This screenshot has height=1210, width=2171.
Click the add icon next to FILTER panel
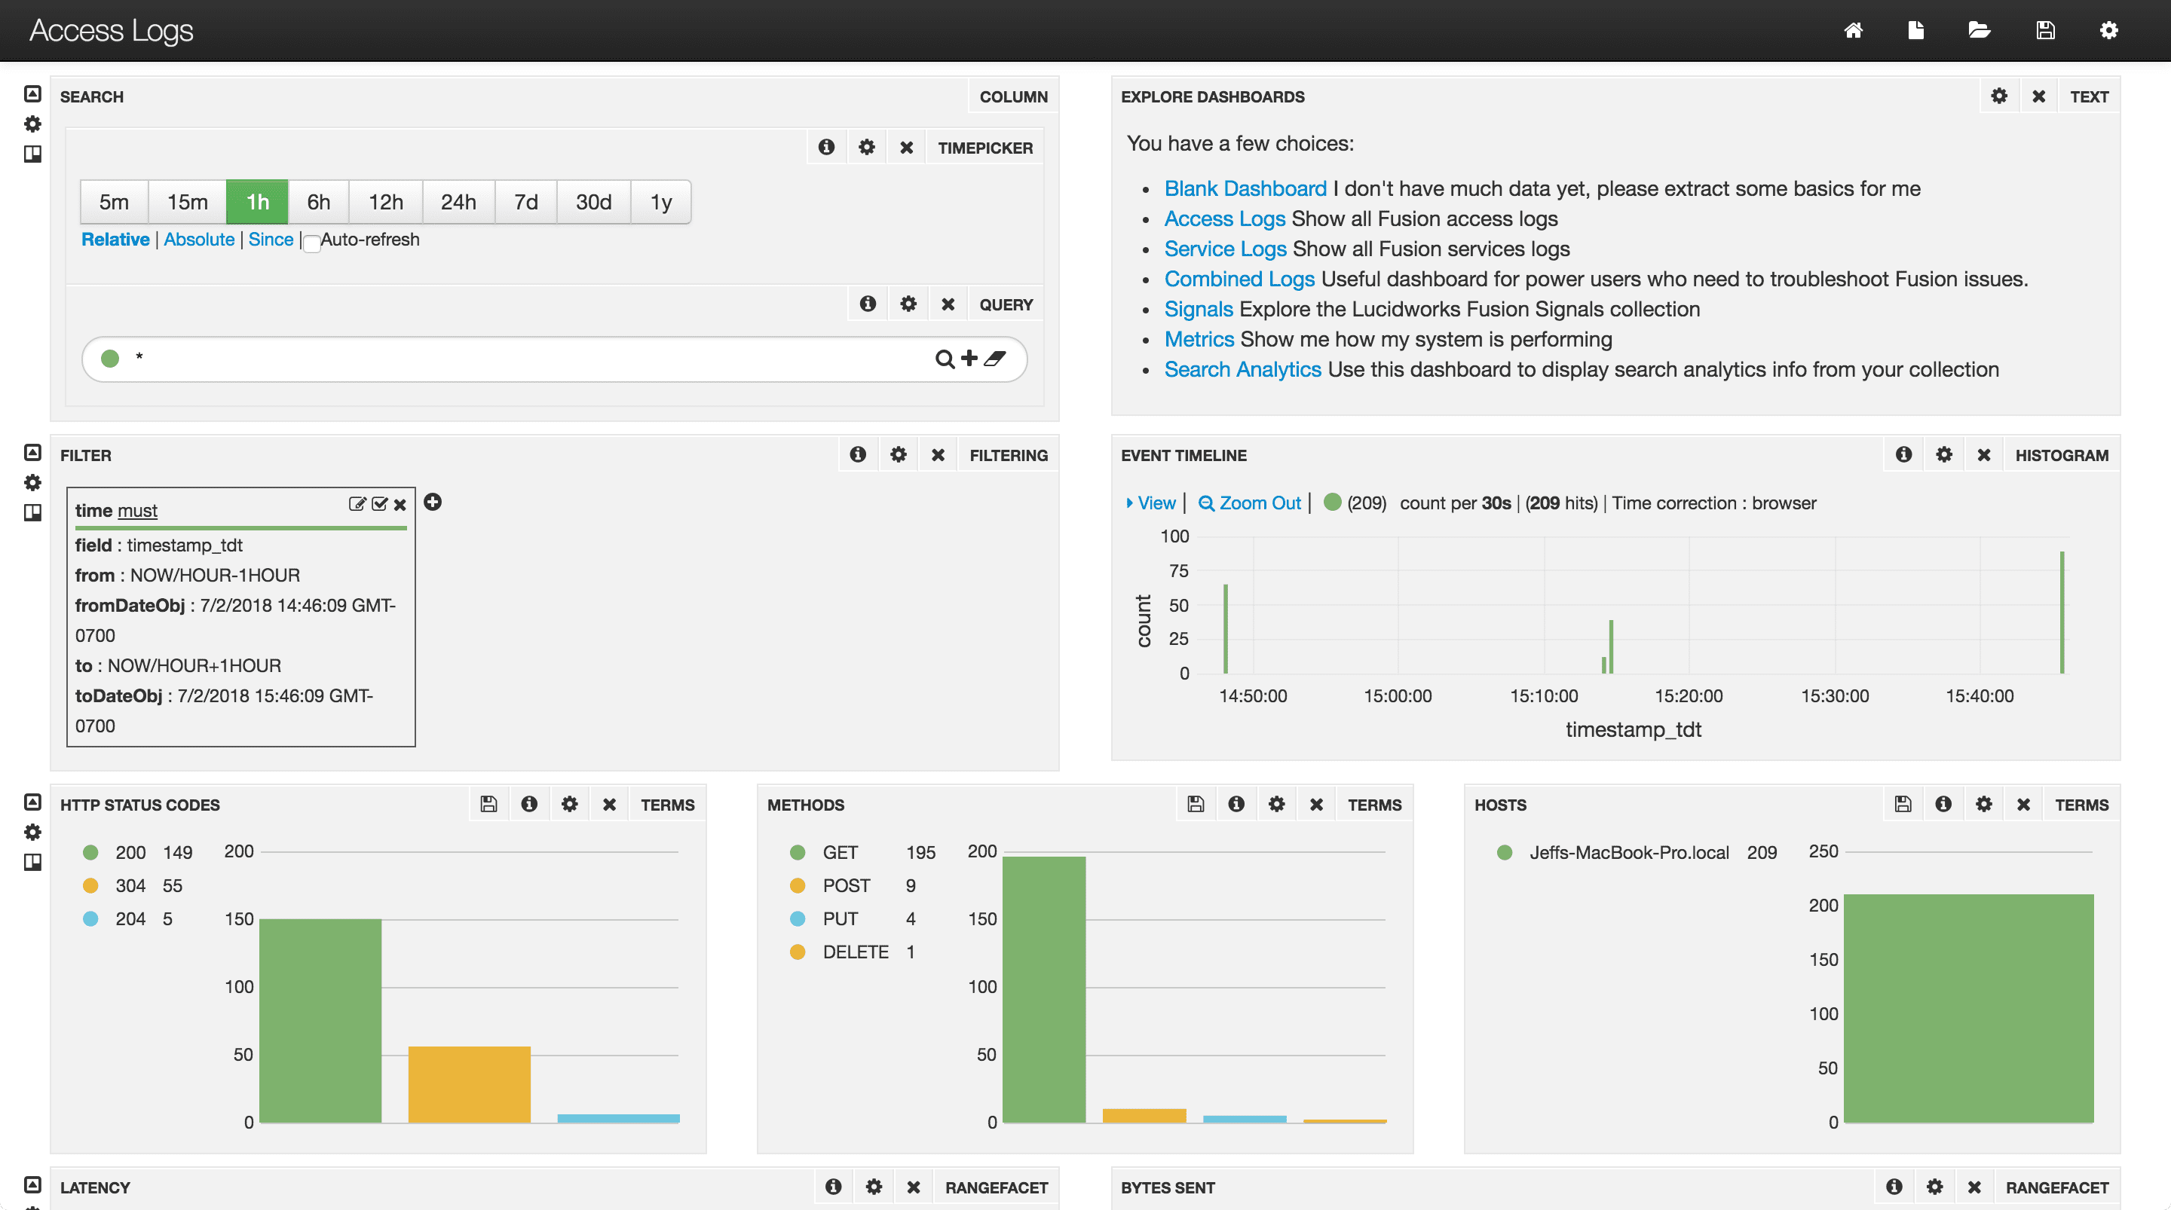pyautogui.click(x=433, y=504)
